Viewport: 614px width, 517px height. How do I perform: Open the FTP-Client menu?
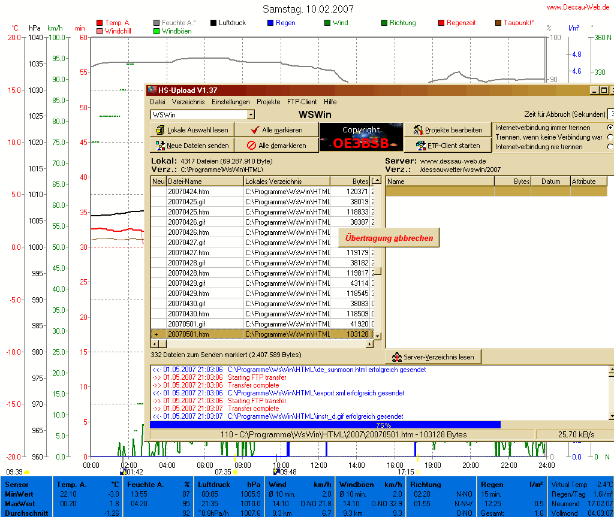(302, 102)
